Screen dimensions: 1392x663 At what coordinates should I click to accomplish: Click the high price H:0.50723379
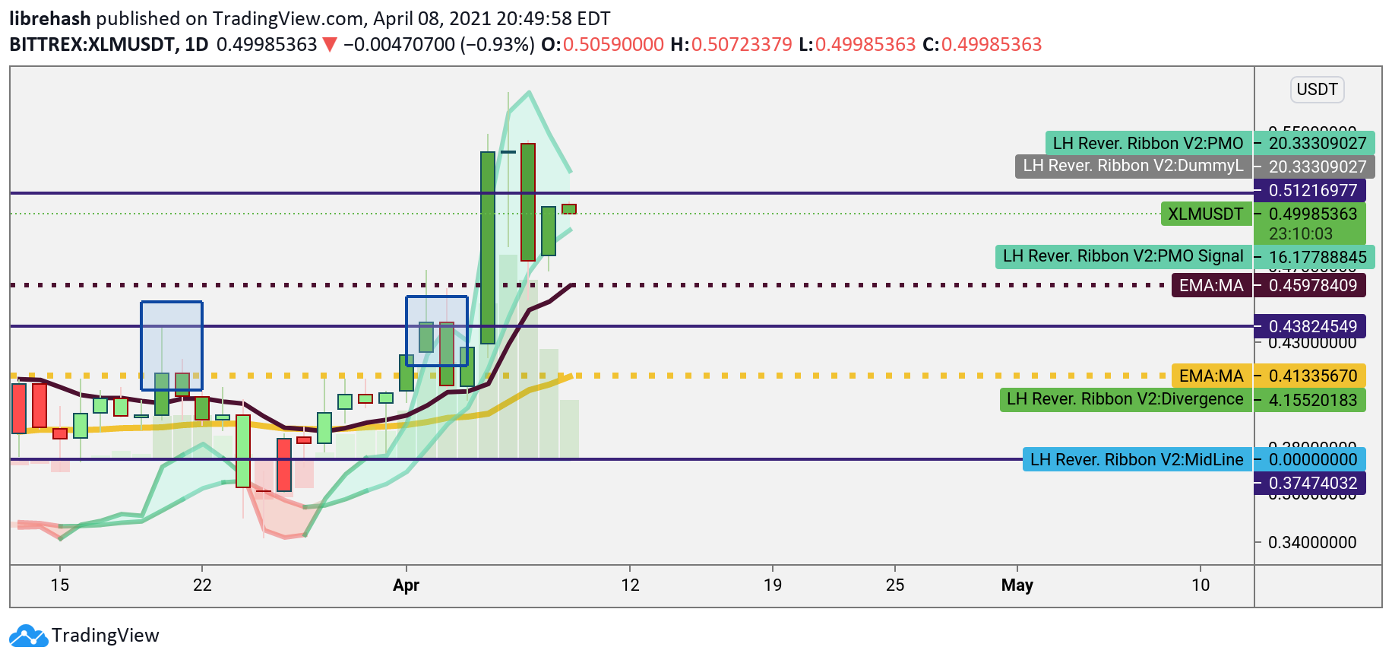[x=731, y=44]
